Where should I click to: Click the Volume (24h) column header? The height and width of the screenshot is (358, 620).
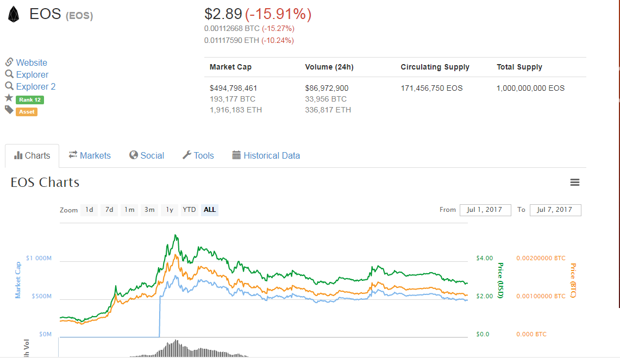329,67
